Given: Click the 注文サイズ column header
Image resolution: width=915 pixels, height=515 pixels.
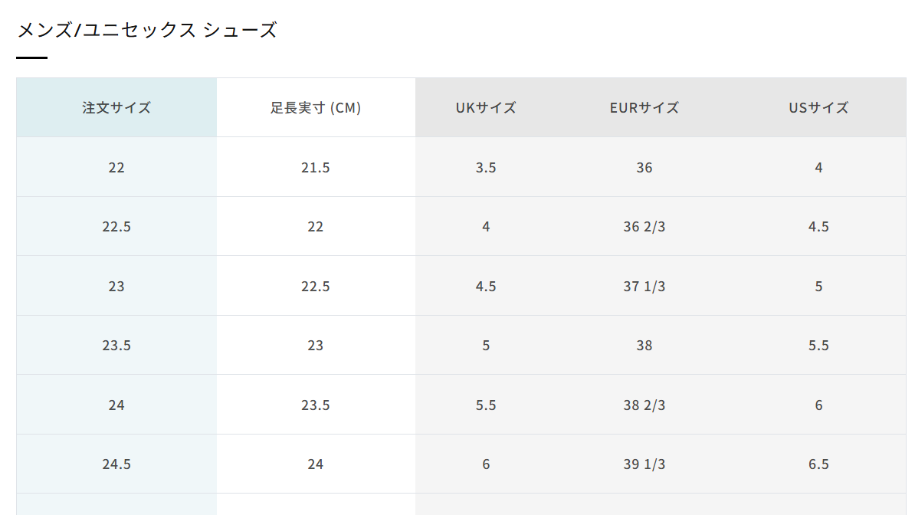Looking at the screenshot, I should (x=116, y=108).
